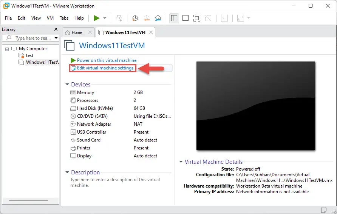This screenshot has height=214, width=337.
Task: Open the View menu
Action: (36, 18)
